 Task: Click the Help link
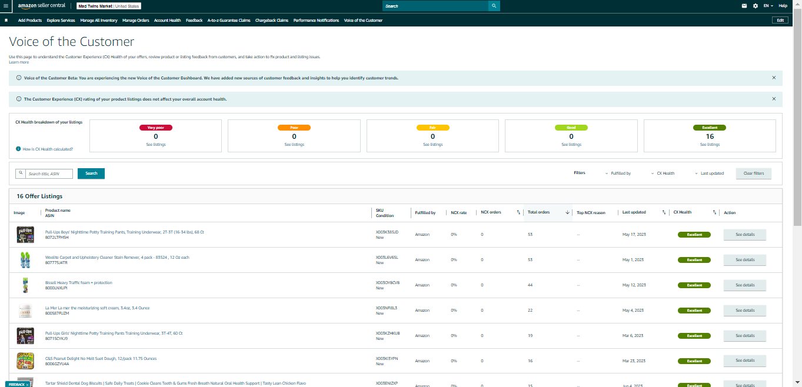783,6
